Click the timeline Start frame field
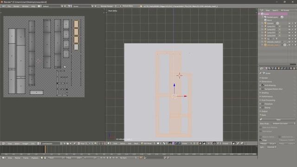297x167 pixels. point(56,158)
